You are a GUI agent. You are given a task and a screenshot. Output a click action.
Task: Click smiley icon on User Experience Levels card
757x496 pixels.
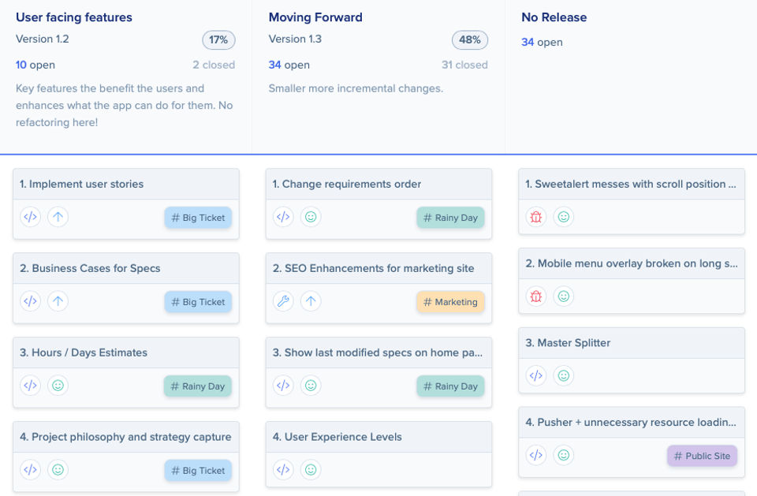click(x=311, y=470)
